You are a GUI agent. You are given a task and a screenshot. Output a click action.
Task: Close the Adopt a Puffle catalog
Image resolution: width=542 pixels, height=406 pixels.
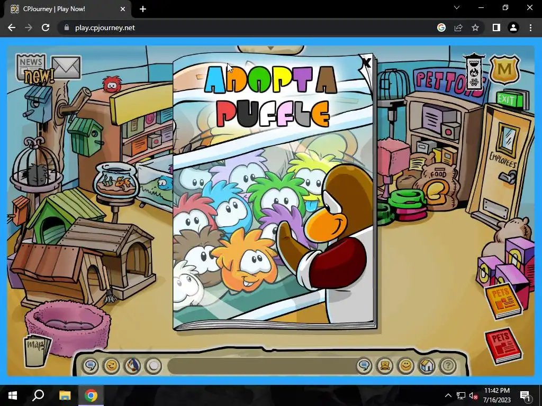[x=366, y=63]
